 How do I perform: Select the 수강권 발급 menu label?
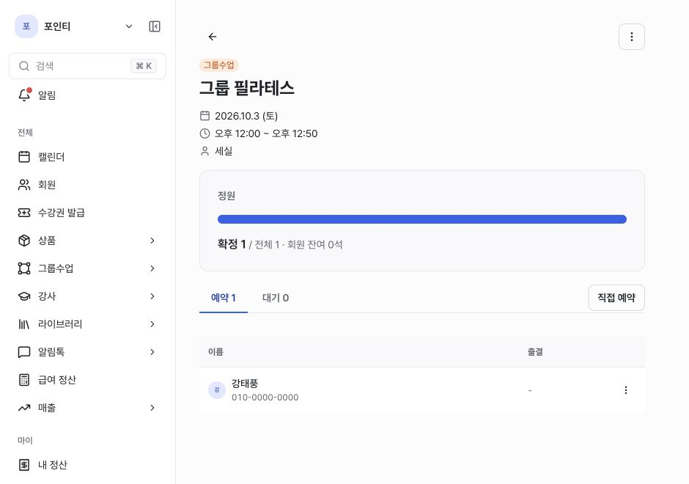(61, 213)
